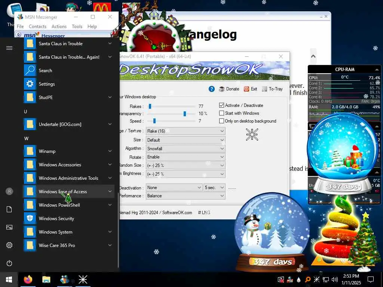Open Pictures icon in Start sidebar
The height and width of the screenshot is (287, 383).
9,227
